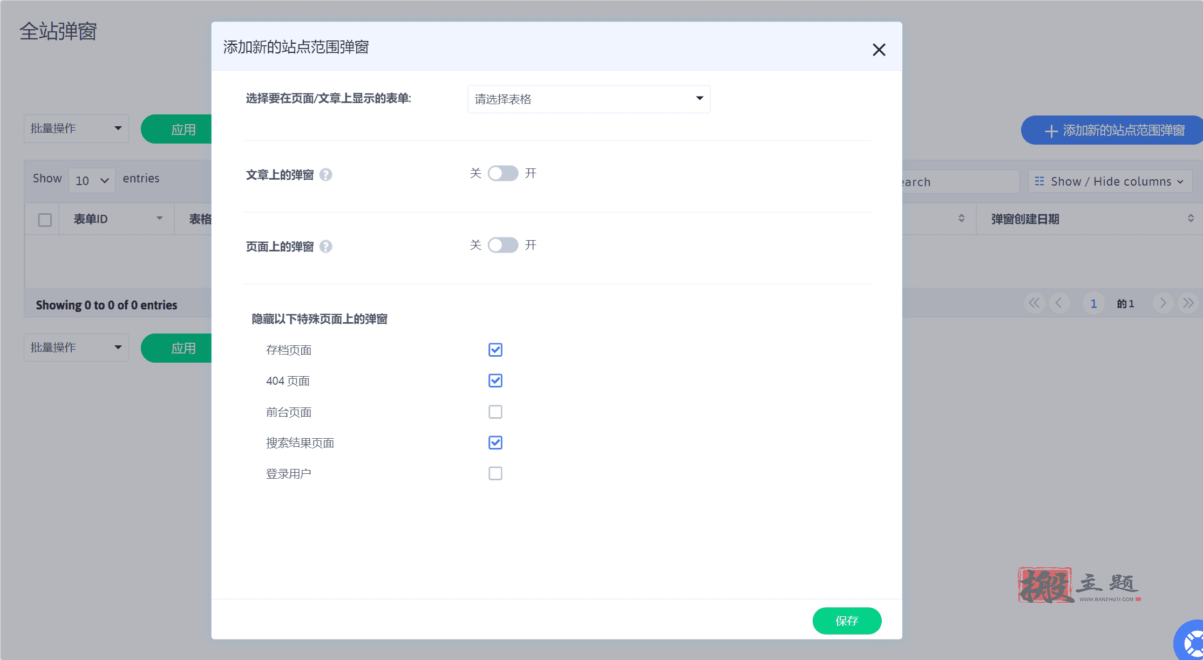Click the columns grid icon
The height and width of the screenshot is (660, 1203).
1039,181
